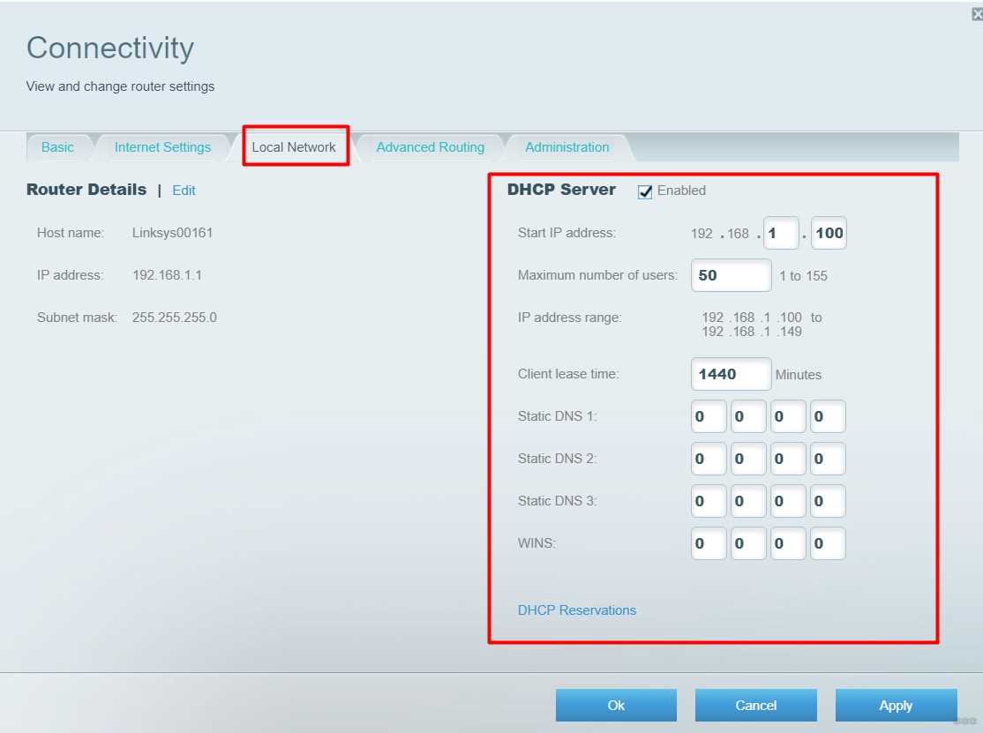Click the Start IP third octet field
The height and width of the screenshot is (733, 983).
[781, 233]
